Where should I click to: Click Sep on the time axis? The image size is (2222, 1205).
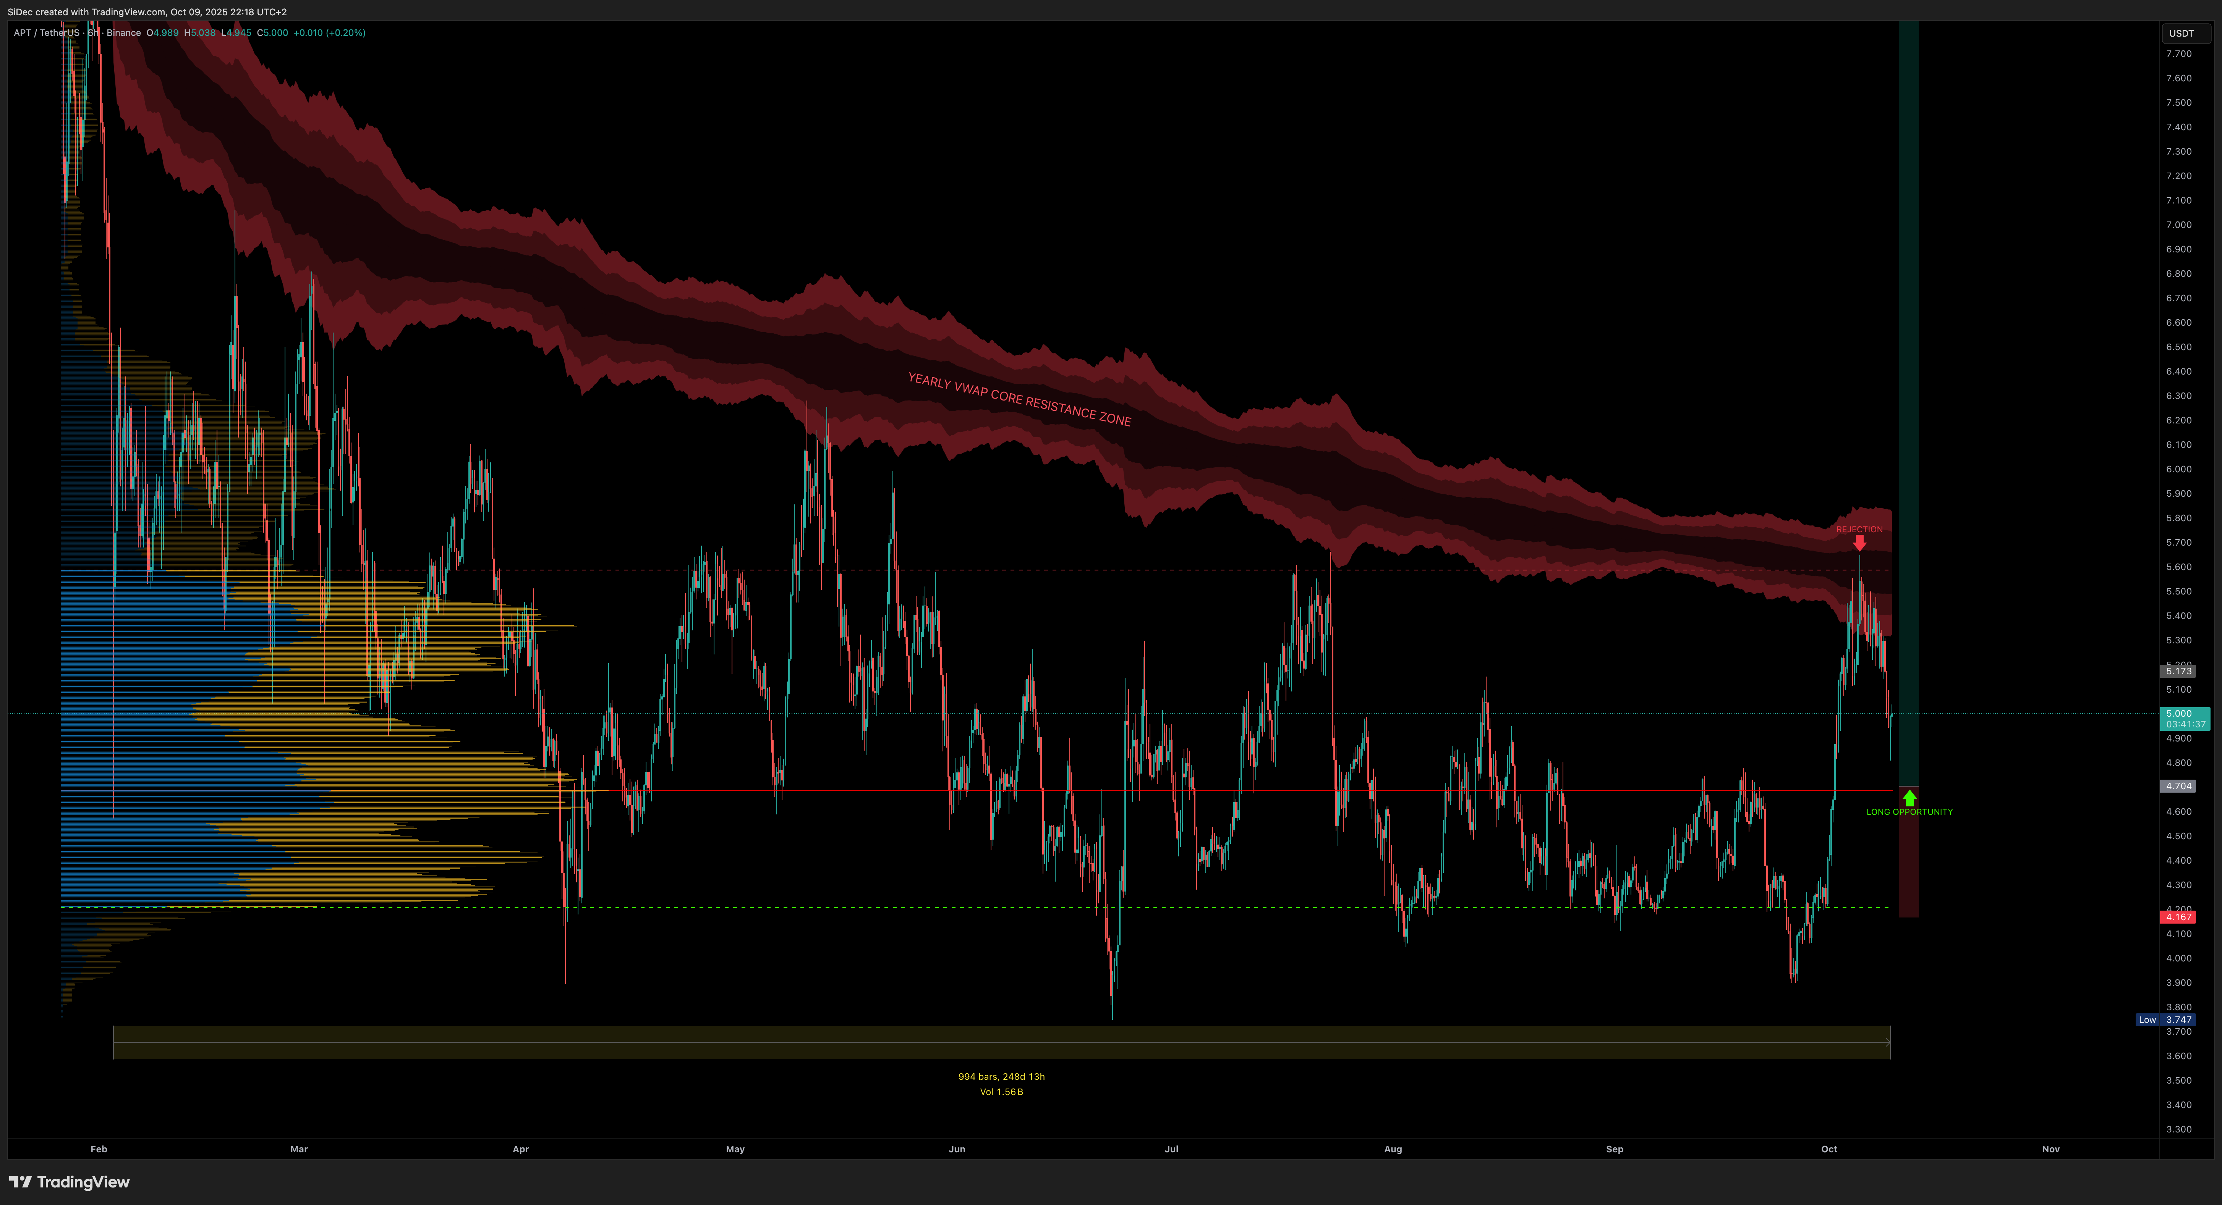point(1615,1149)
